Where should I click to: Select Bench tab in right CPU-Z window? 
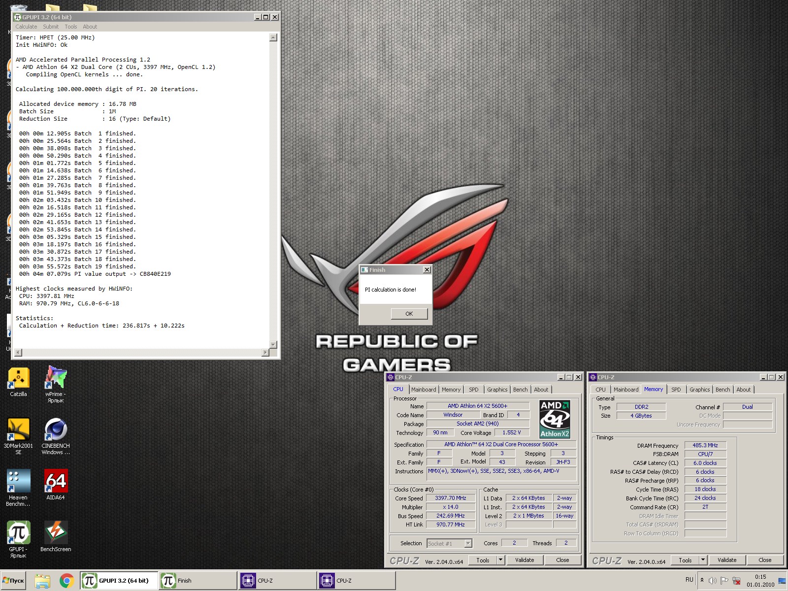723,390
